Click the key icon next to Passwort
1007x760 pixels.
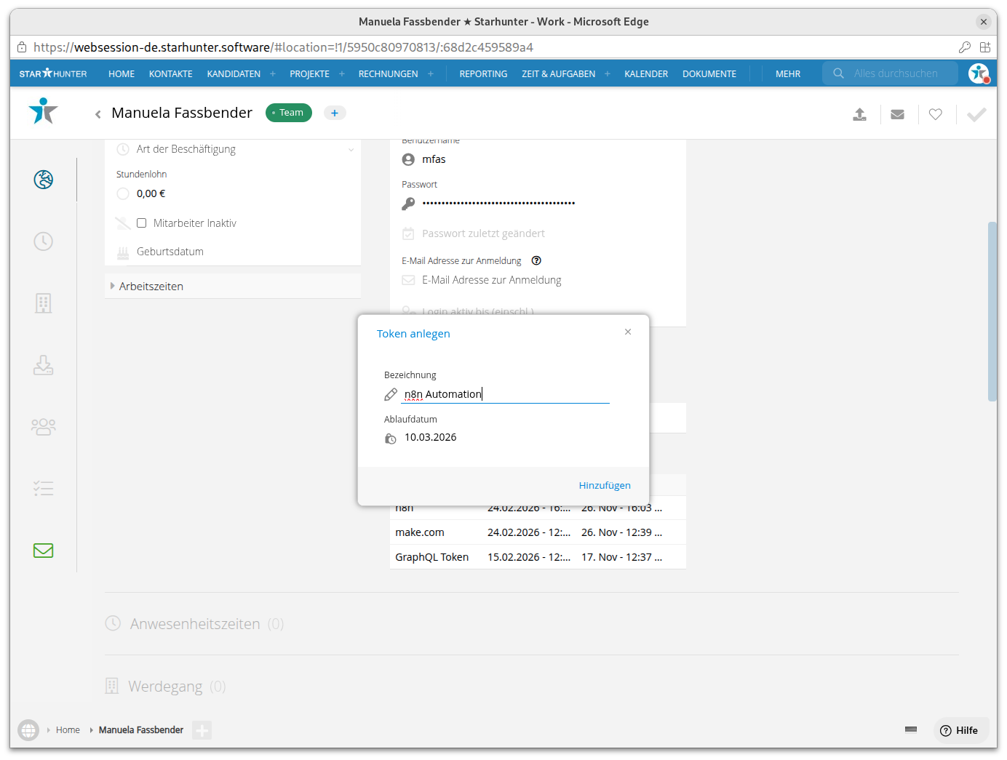pyautogui.click(x=409, y=204)
